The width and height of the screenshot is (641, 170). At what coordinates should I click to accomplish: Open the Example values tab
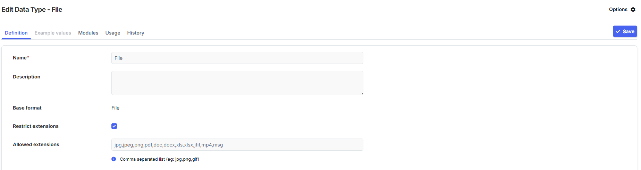(x=53, y=33)
